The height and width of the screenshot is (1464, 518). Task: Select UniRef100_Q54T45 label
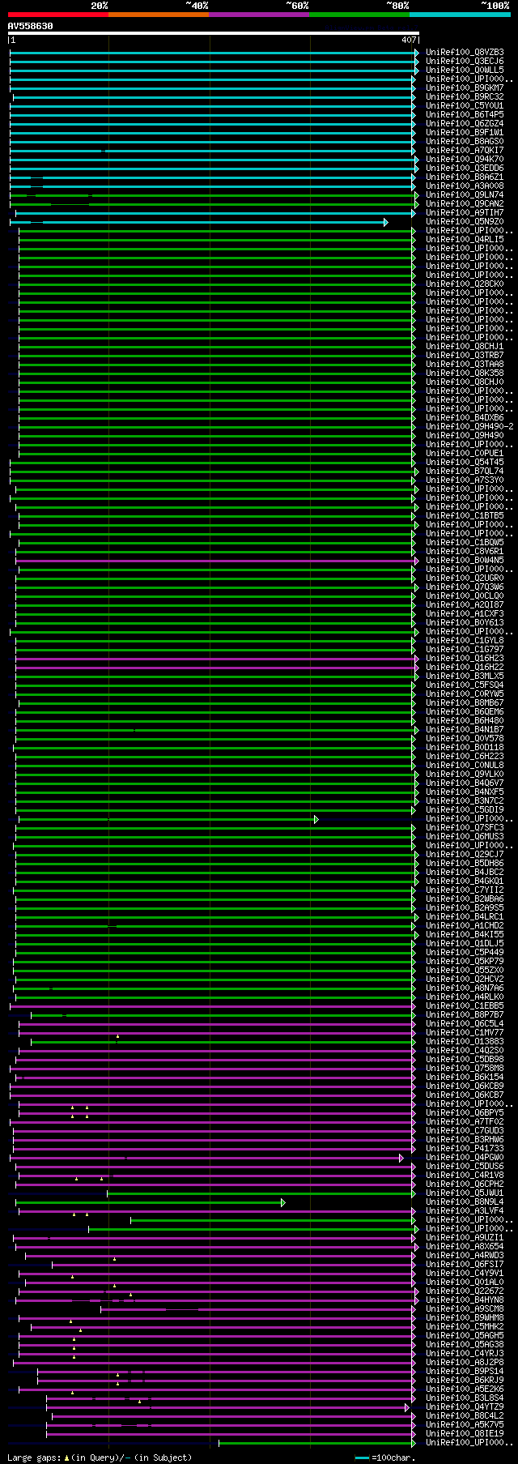pos(465,463)
